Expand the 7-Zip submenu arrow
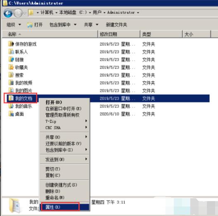218x216 pixels. (x=86, y=121)
